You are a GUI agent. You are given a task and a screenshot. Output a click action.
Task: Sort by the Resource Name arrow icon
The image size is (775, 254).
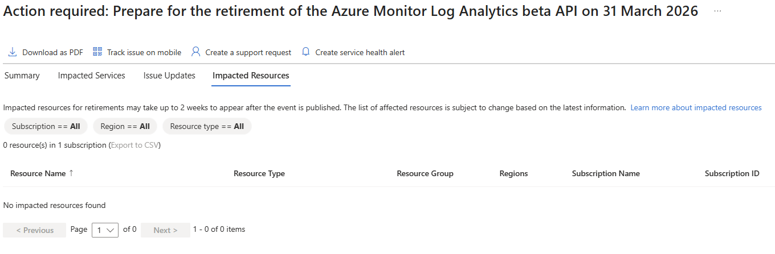71,173
